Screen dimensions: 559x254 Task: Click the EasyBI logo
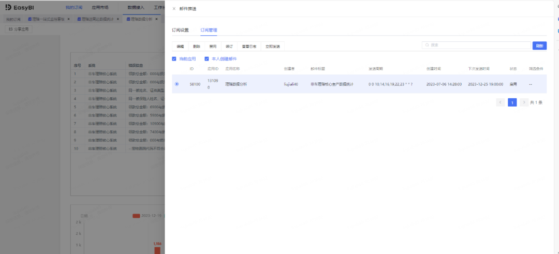coord(19,7)
